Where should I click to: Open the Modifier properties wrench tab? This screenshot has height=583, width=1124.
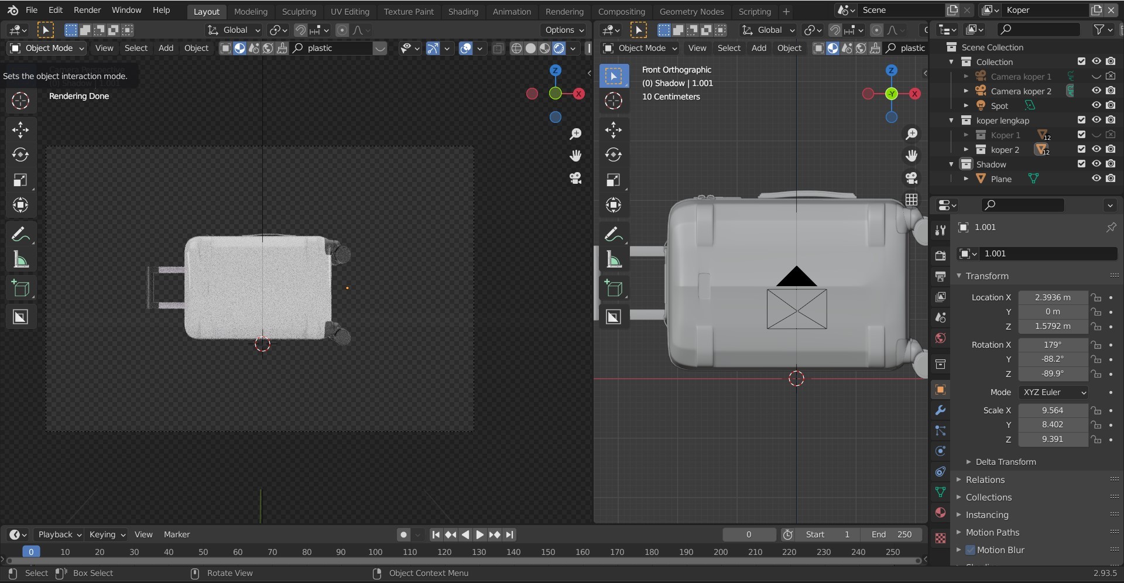click(x=940, y=410)
